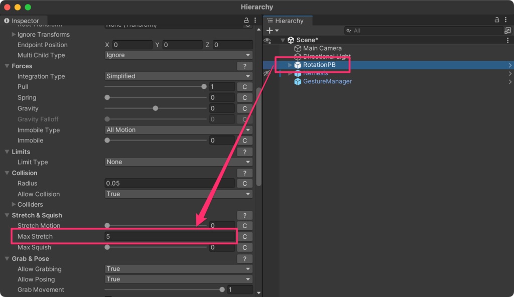Collapse the Collision section

pos(7,173)
